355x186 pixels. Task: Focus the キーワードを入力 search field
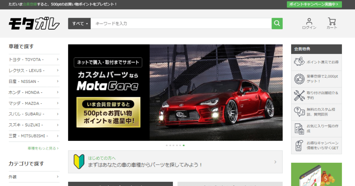pos(181,24)
